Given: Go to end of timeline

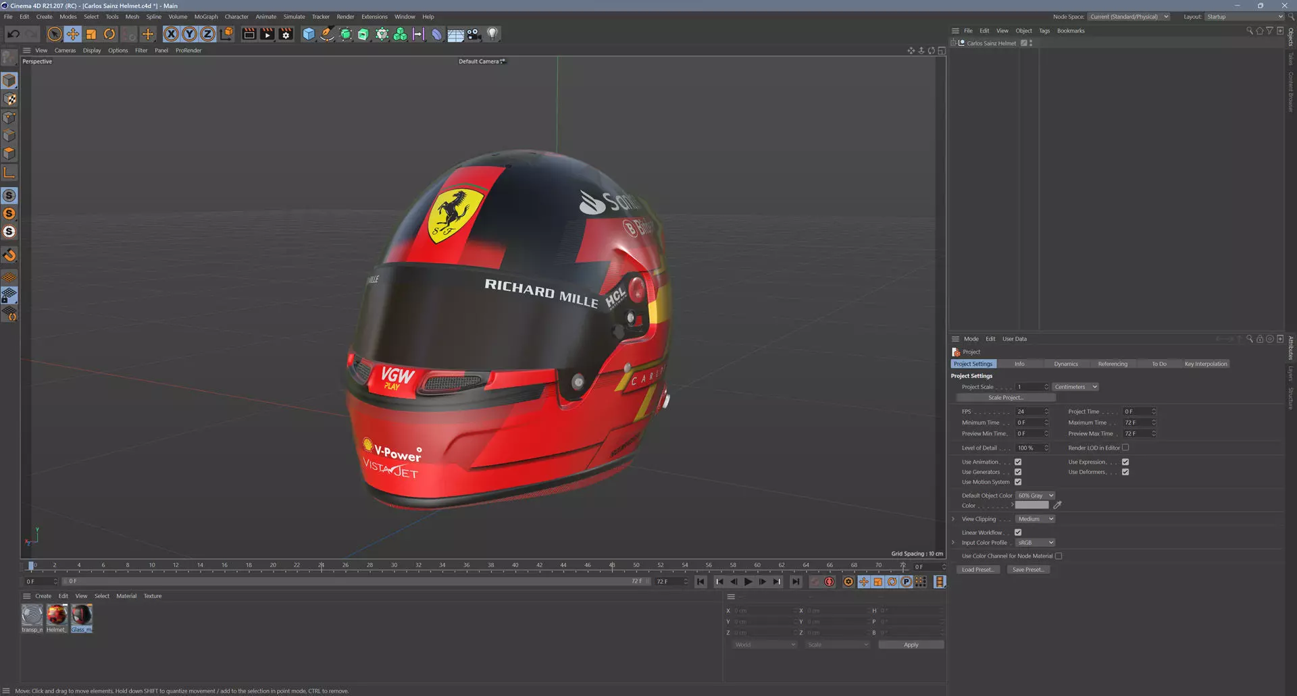Looking at the screenshot, I should [796, 582].
